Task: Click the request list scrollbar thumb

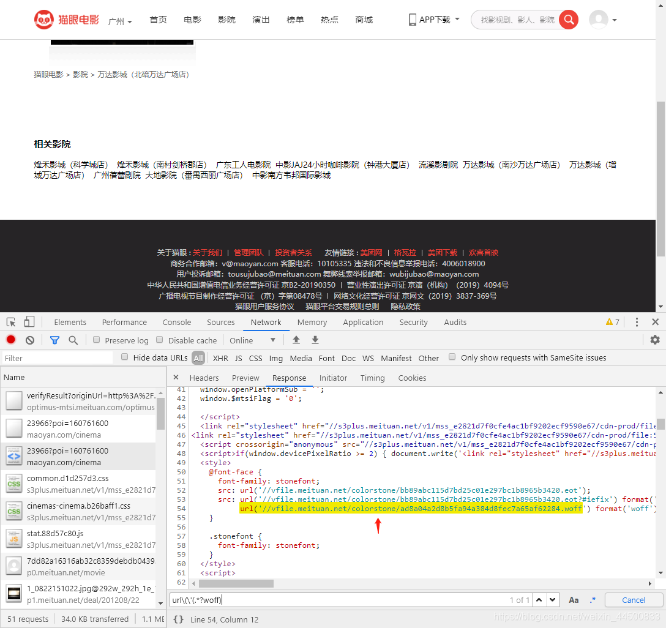Action: click(x=160, y=413)
